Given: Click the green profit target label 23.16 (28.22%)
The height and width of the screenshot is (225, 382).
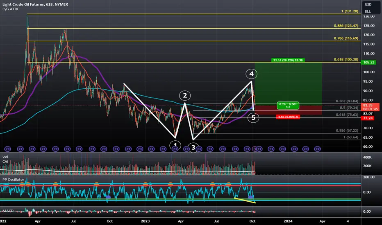Looking at the screenshot, I should tap(288, 60).
